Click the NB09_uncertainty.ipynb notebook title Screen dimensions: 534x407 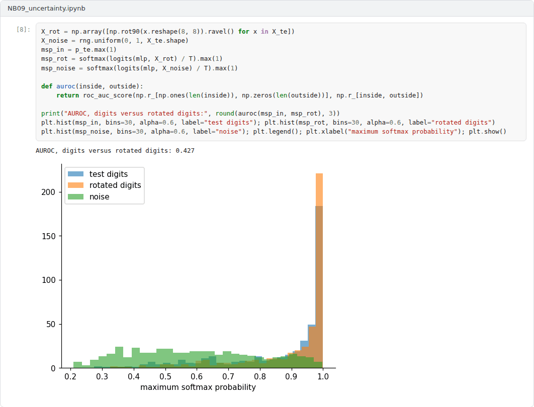click(46, 8)
